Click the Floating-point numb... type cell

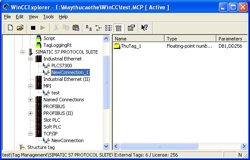[190, 46]
